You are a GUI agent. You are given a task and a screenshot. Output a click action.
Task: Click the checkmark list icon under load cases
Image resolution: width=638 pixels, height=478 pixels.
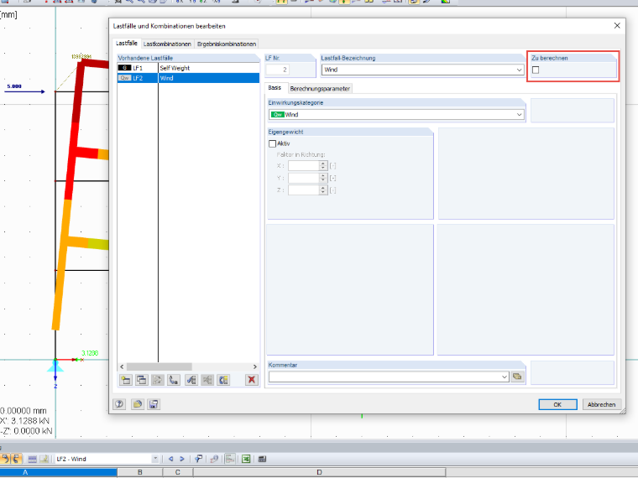(x=191, y=380)
